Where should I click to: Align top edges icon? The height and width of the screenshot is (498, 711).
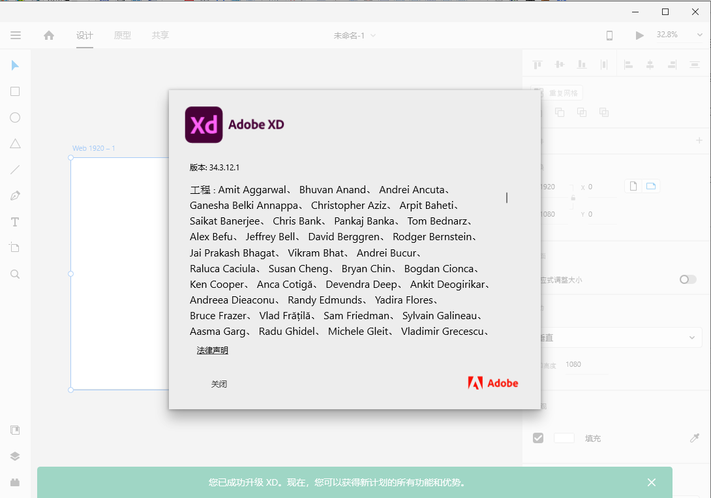click(x=537, y=65)
